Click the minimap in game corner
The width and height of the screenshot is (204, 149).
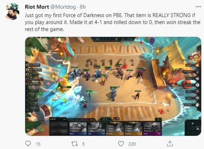(193, 128)
